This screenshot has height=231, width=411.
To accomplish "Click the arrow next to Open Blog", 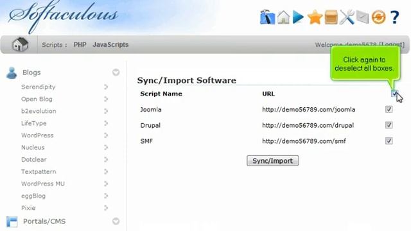I will pyautogui.click(x=106, y=99).
